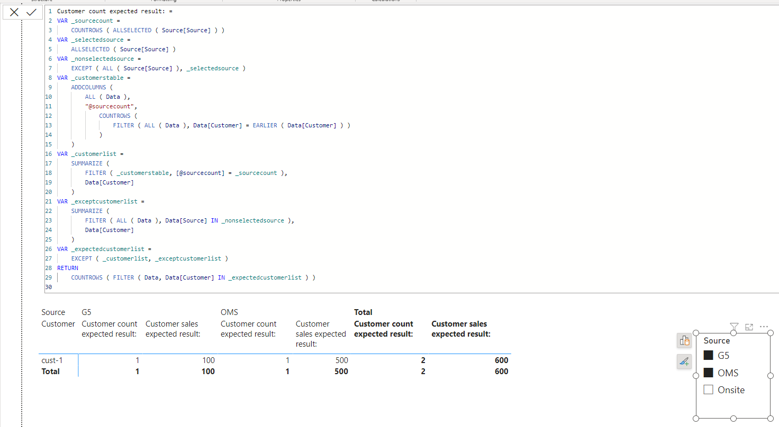This screenshot has height=427, width=779.
Task: Click inside the DAX formula editor at RETURN
Action: coord(68,268)
